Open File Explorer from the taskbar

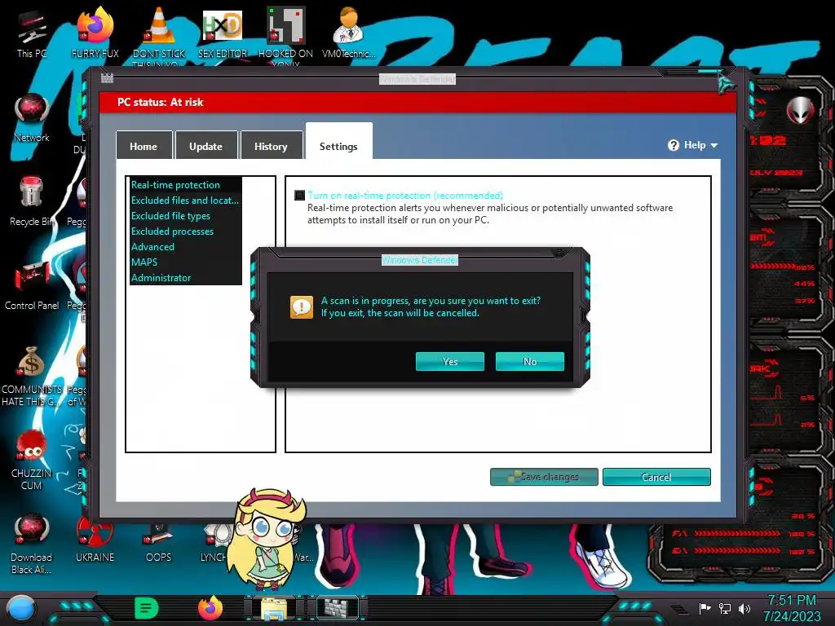[274, 608]
